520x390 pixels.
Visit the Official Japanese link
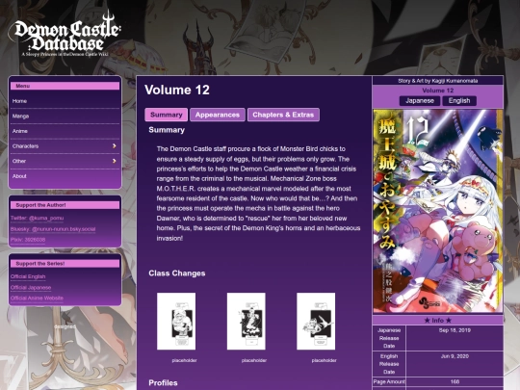pos(31,287)
